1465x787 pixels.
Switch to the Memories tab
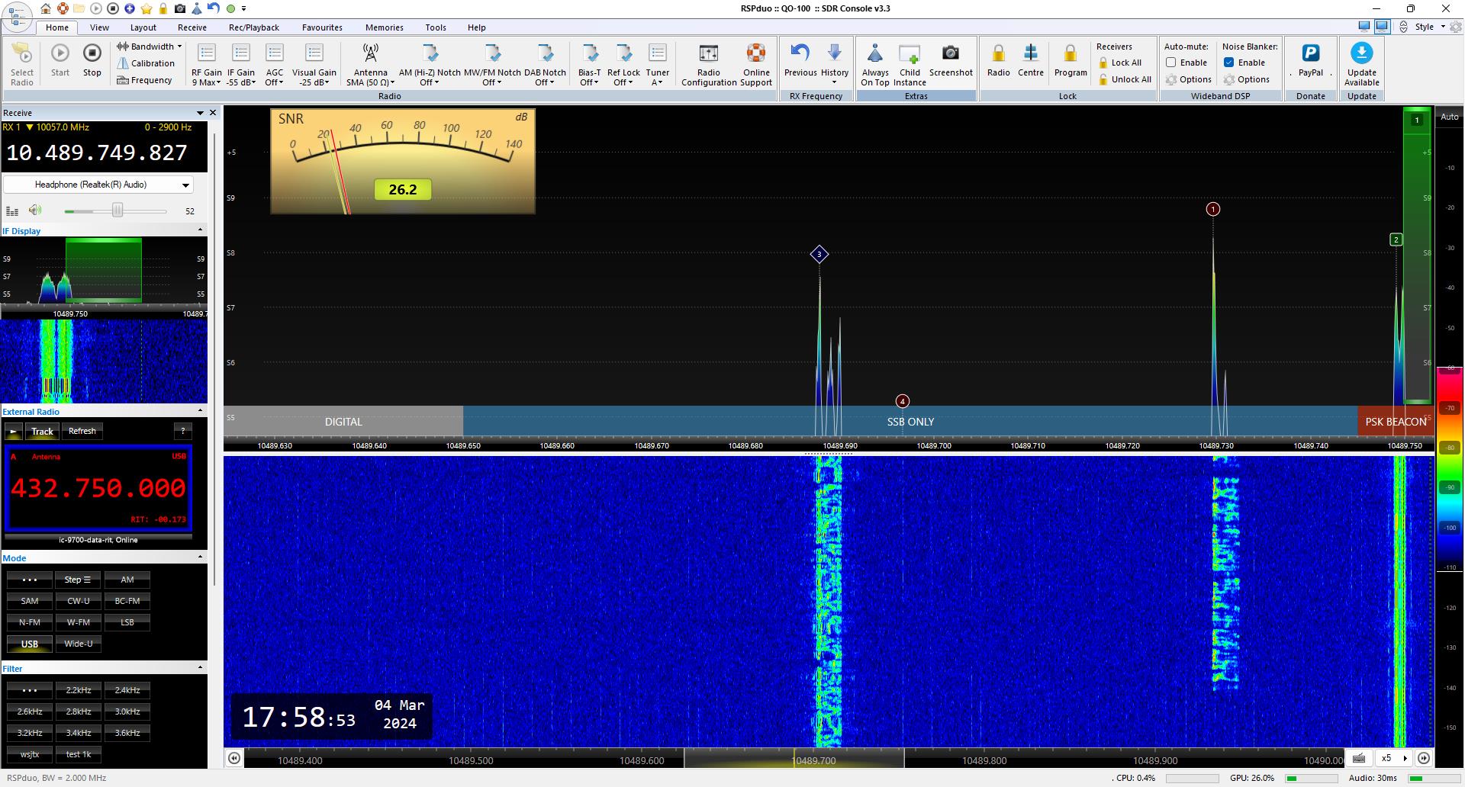coord(384,27)
